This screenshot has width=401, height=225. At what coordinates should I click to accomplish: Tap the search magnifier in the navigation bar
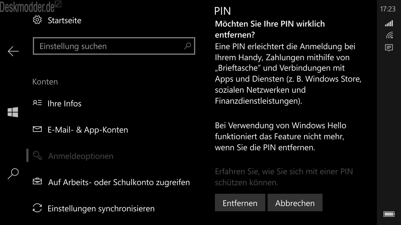[x=13, y=174]
